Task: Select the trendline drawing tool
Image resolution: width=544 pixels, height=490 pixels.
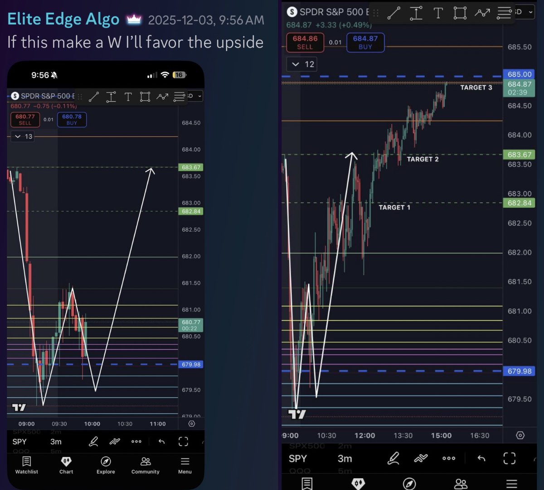Action: (393, 13)
